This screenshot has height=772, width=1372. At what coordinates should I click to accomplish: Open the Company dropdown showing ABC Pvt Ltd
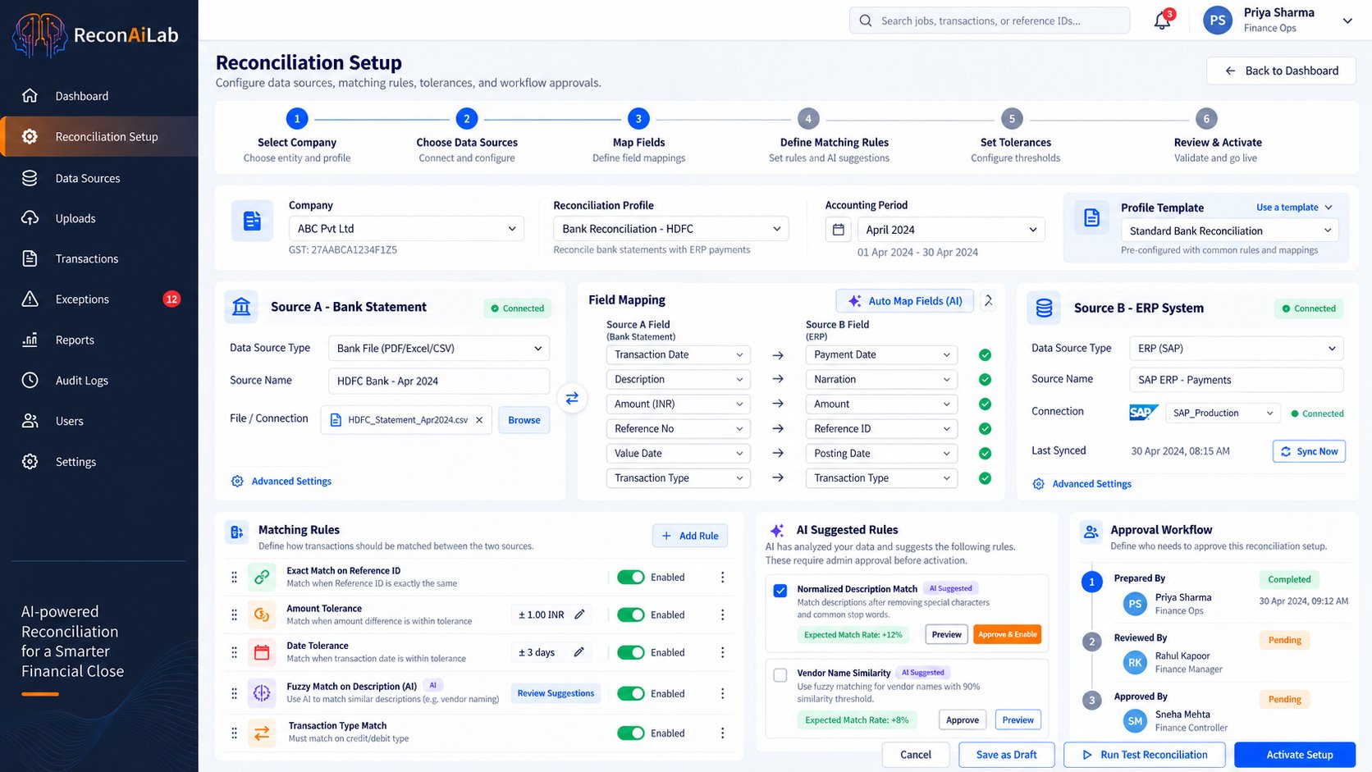point(406,229)
